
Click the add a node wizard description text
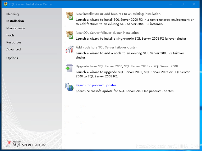tap(130, 55)
